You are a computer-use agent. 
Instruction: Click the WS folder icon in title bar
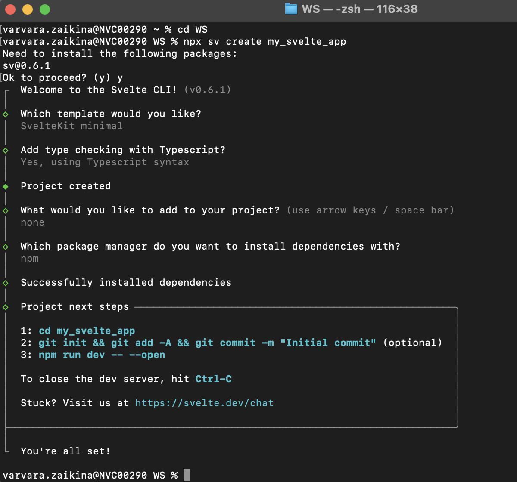tap(291, 9)
